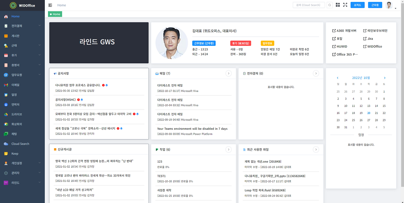
Task: Go to next month in calendar
Action: (x=384, y=78)
